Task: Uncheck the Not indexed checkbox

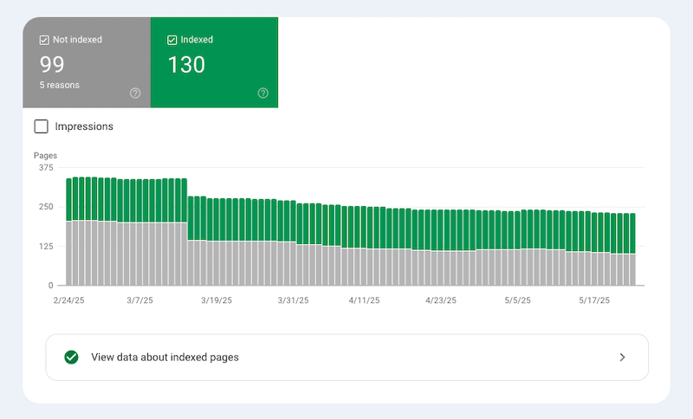Action: tap(44, 40)
